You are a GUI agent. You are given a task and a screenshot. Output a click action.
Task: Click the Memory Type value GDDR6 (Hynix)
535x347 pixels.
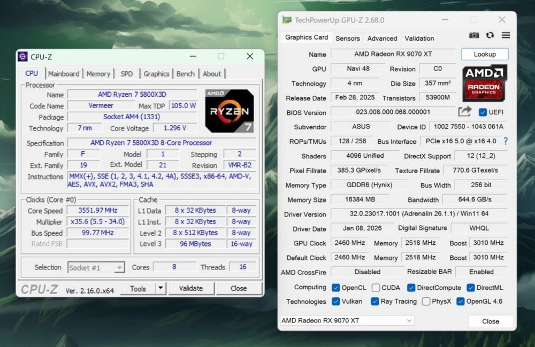369,185
